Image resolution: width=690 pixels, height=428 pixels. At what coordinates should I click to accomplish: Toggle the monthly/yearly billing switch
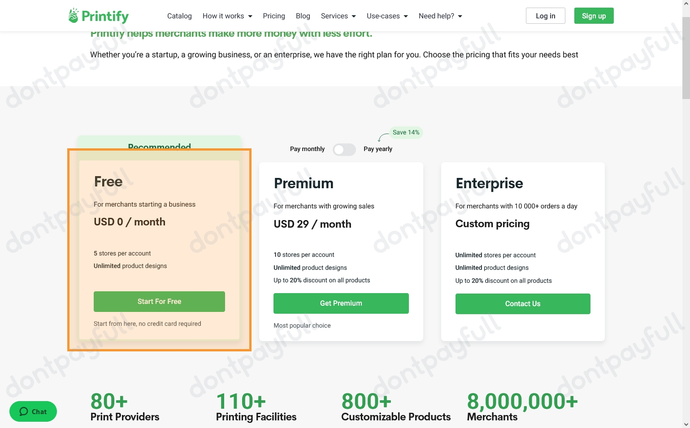tap(344, 150)
